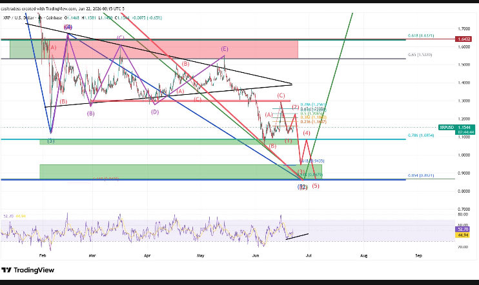Click the open value O1.1468
479x285 pixels.
click(x=71, y=18)
